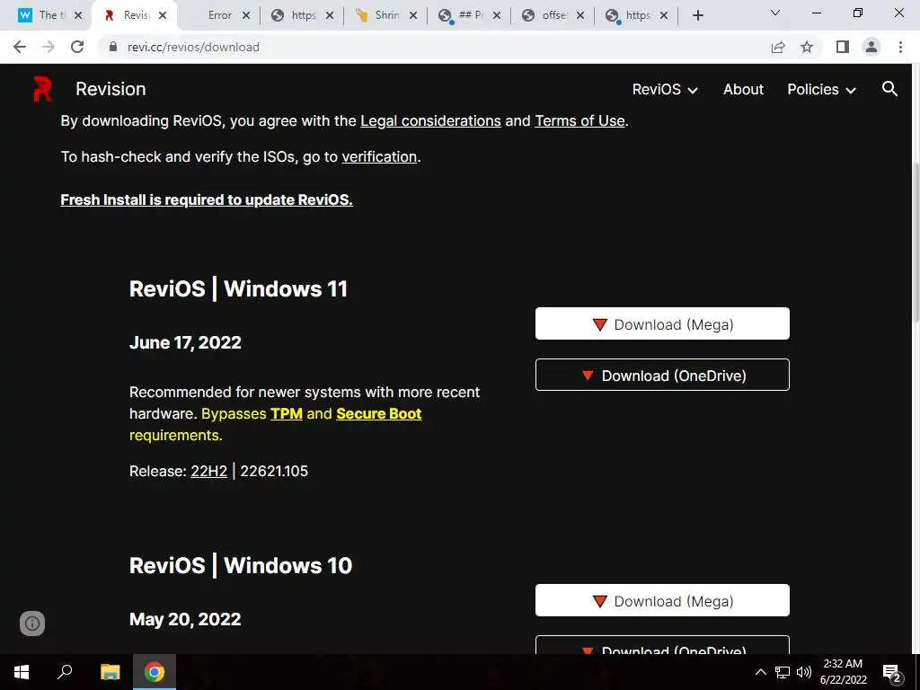This screenshot has width=920, height=690.
Task: Close the 'The t' tab
Action: click(x=78, y=15)
